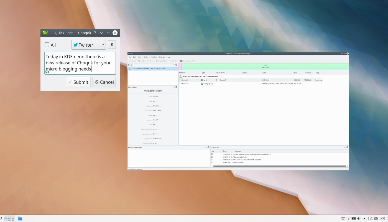Select ATA KINGSTON device in the Devices panel
Image resolution: width=388 pixels, height=222 pixels.
coord(153,69)
